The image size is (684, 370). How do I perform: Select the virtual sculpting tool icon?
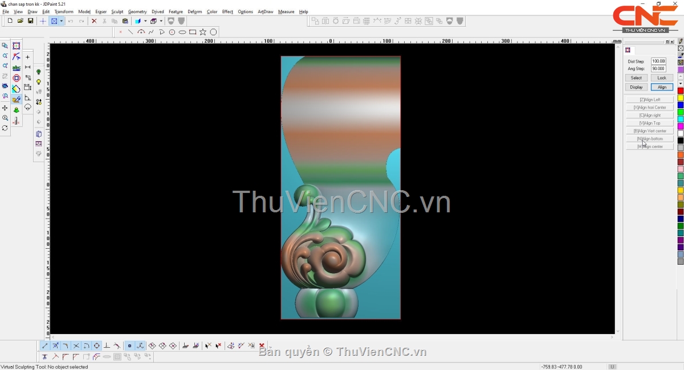point(17,100)
